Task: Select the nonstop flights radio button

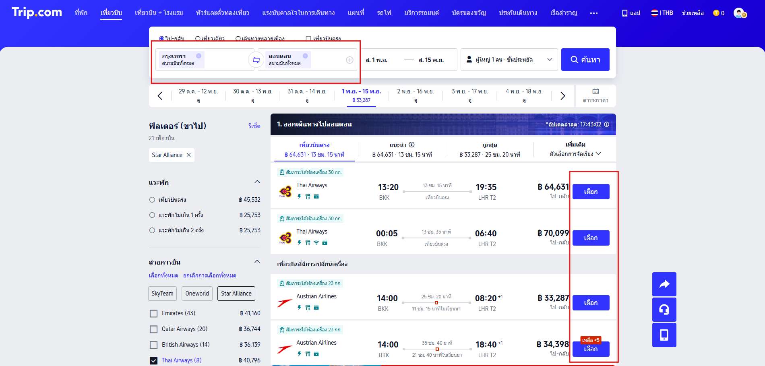Action: pyautogui.click(x=152, y=200)
